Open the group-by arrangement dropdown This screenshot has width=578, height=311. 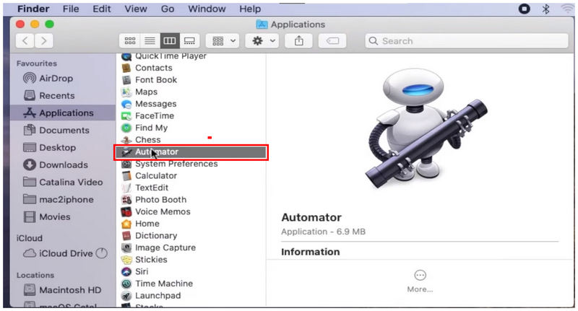[223, 40]
